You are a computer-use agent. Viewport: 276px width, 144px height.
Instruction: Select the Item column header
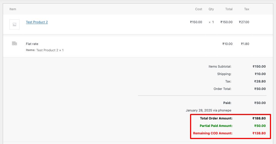coord(13,9)
